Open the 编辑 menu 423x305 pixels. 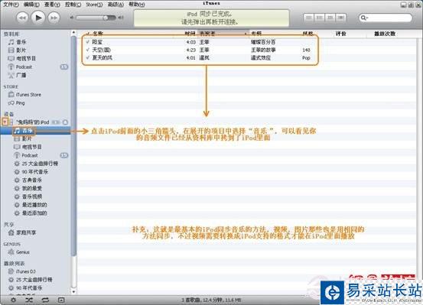[31, 5]
